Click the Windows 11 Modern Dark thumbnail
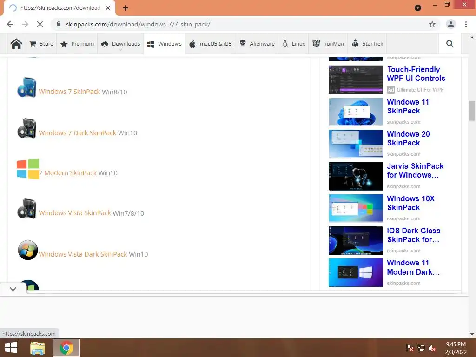Viewport: 476px width, 357px height. pyautogui.click(x=356, y=272)
